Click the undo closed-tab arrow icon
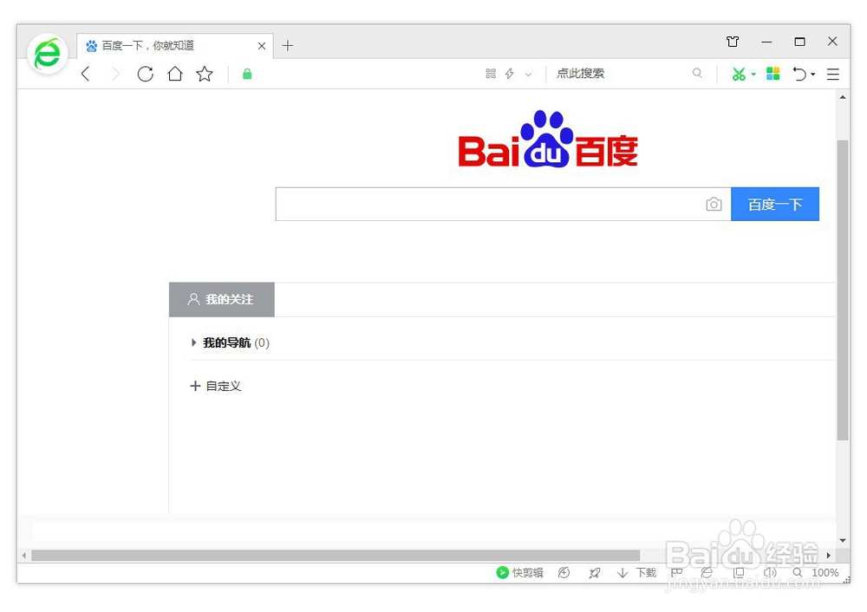The image size is (867, 612). pos(799,74)
